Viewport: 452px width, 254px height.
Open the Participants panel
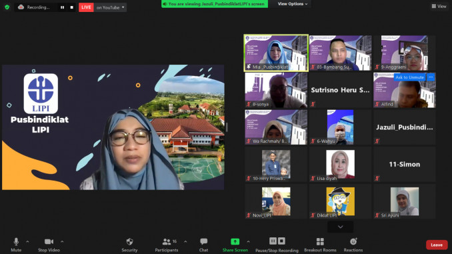167,245
